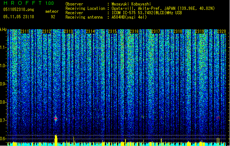The width and height of the screenshot is (230, 146).
Task: Click the date stamp 05.11.05 23:10
Action: click(x=19, y=17)
